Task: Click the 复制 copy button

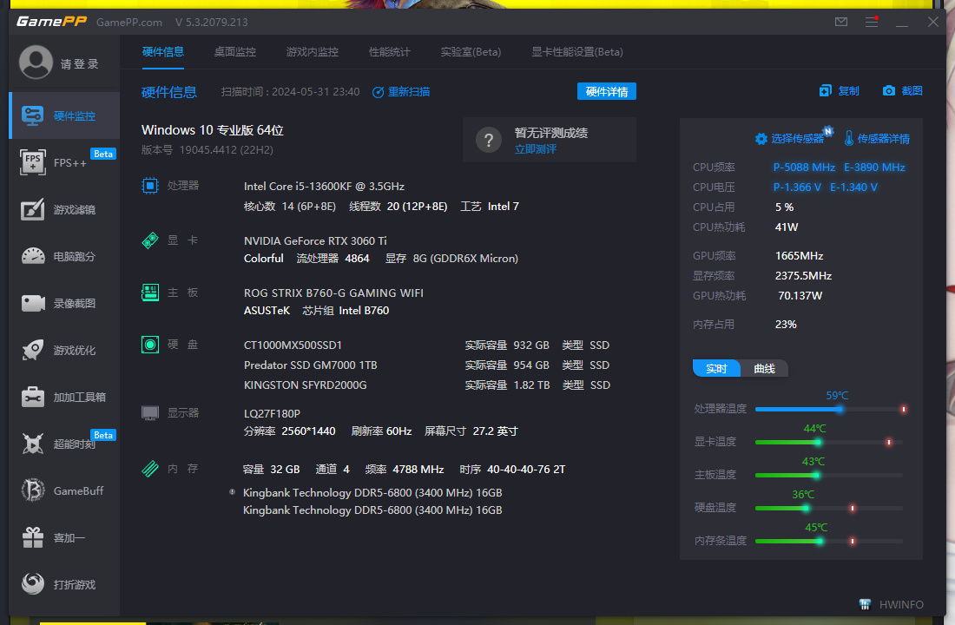Action: [x=839, y=91]
